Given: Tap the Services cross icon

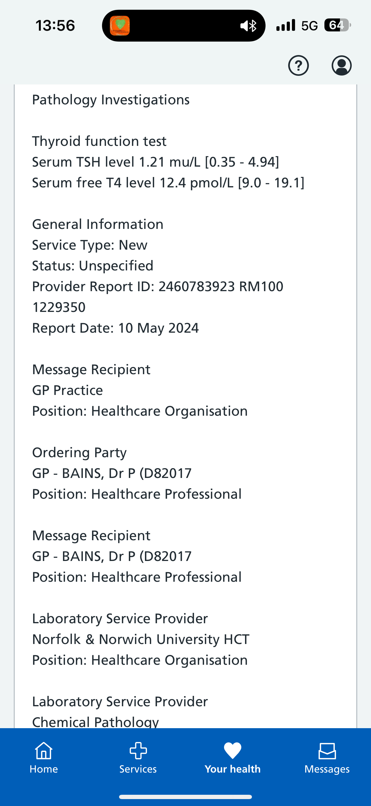Looking at the screenshot, I should coord(138,751).
